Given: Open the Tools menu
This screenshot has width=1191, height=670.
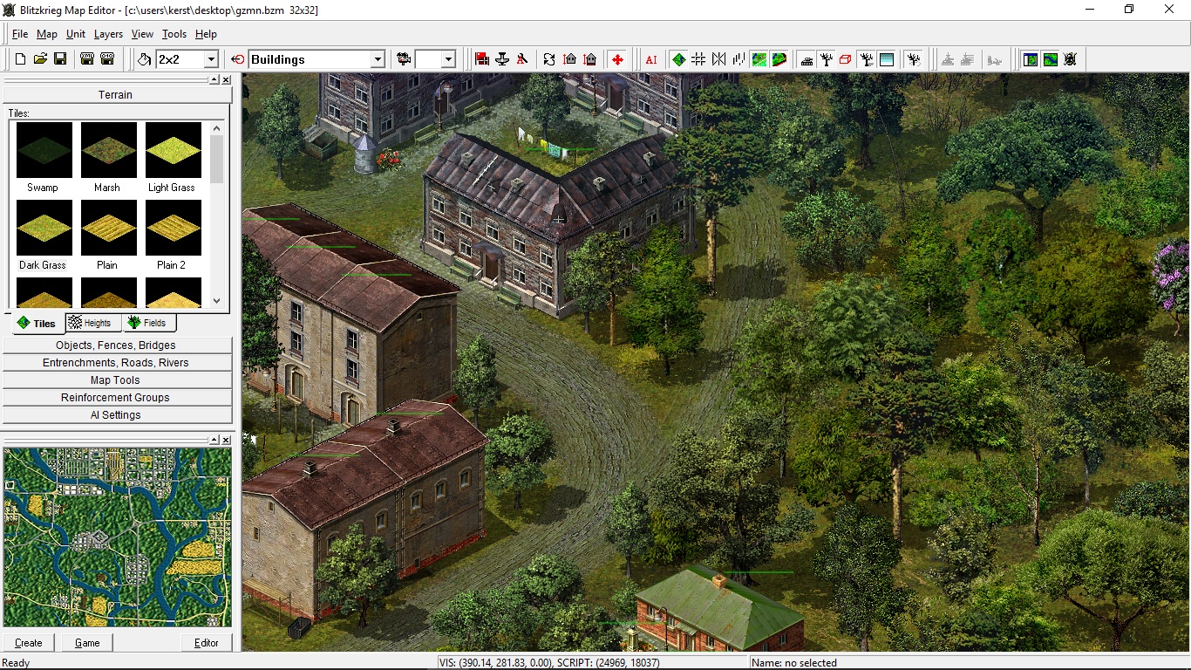Looking at the screenshot, I should pos(174,34).
